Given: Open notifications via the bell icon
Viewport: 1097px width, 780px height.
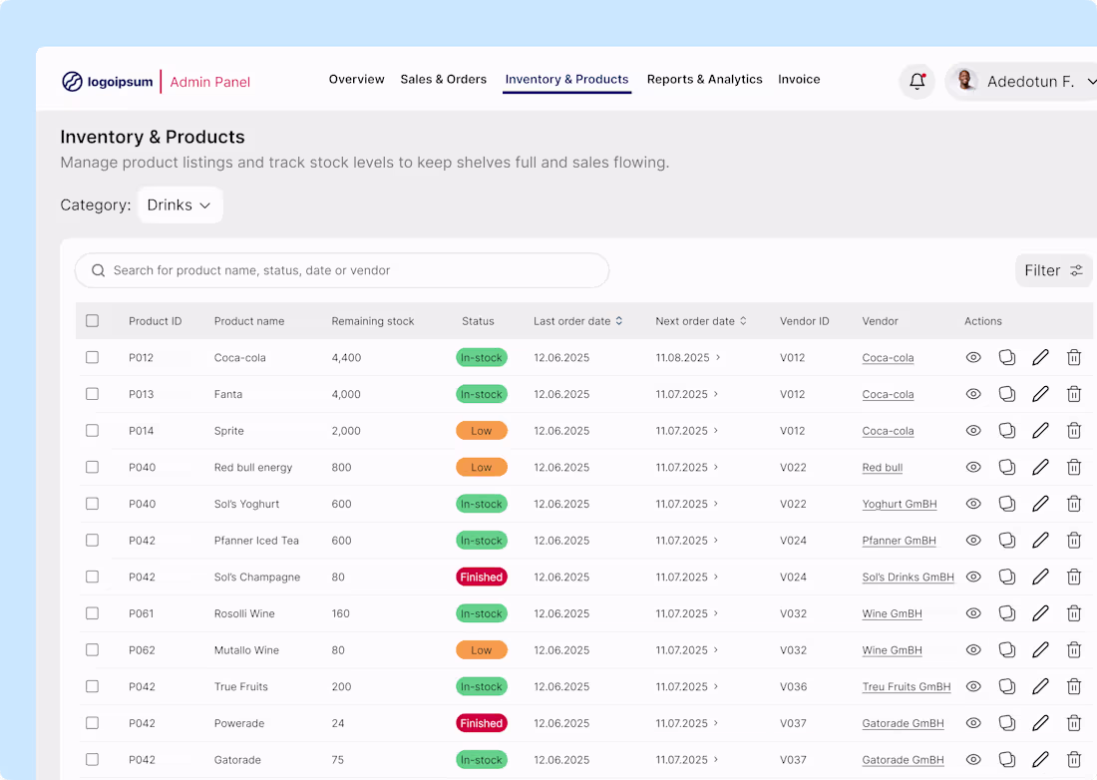Looking at the screenshot, I should pos(916,81).
